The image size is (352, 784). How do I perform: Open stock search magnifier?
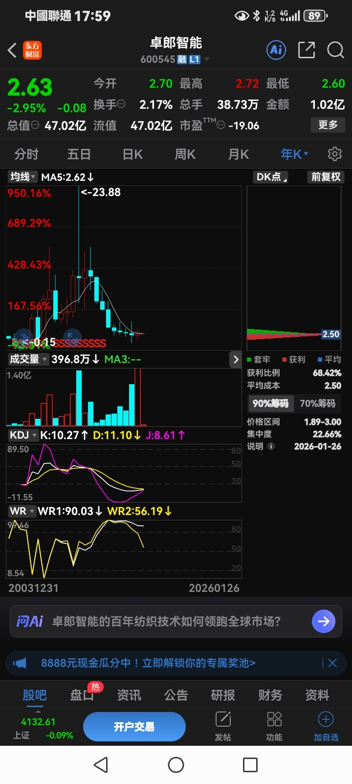point(335,49)
